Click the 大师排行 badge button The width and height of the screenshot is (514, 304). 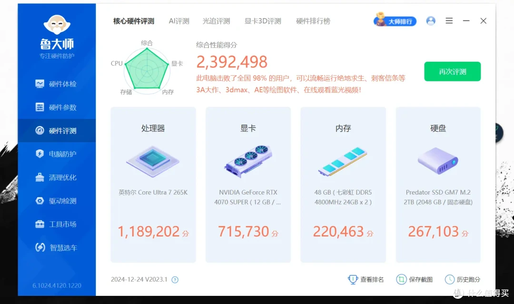point(395,20)
